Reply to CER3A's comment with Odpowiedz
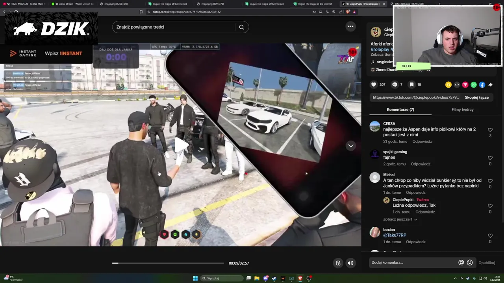Image resolution: width=504 pixels, height=283 pixels. pos(422,141)
